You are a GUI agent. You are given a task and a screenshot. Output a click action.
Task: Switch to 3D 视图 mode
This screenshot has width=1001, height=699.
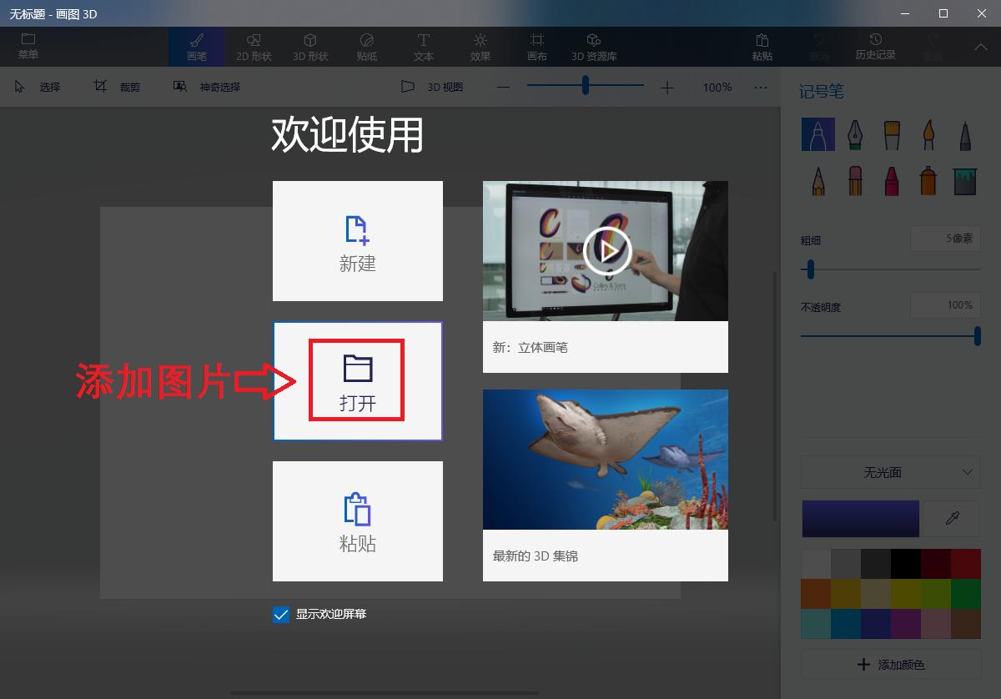tap(431, 86)
